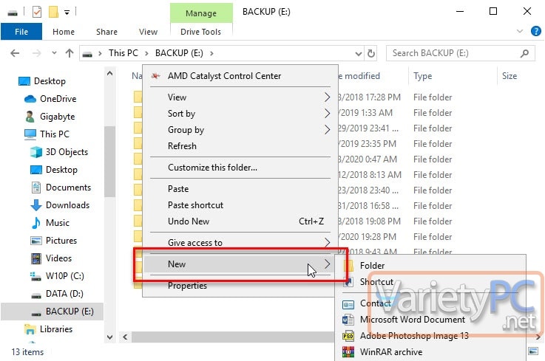545x361 pixels.
Task: Click the Properties quick access toolbar icon
Action: (x=37, y=12)
